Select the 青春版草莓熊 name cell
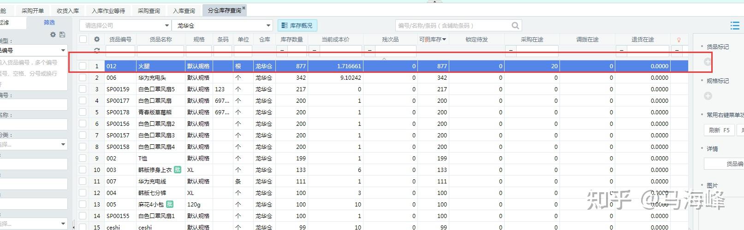The width and height of the screenshot is (744, 230). click(x=161, y=112)
